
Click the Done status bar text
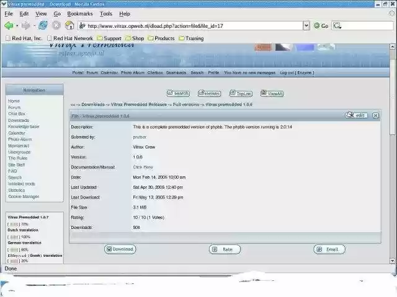11,269
